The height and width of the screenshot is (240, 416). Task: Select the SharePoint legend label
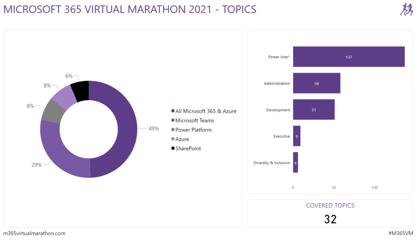188,149
